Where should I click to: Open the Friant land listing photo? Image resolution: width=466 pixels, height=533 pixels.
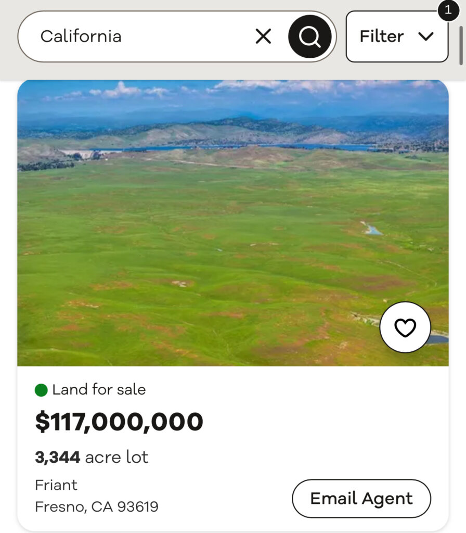[x=208, y=234]
